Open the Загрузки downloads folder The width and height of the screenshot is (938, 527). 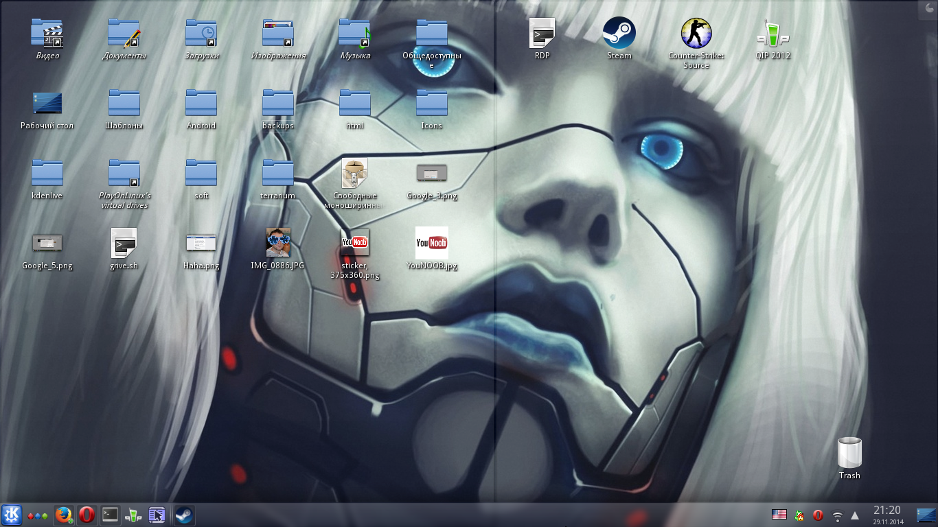point(201,33)
